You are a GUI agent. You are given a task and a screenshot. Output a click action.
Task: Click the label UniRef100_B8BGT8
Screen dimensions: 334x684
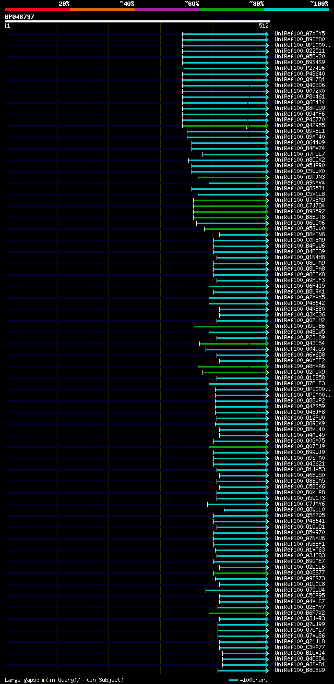pyautogui.click(x=300, y=217)
